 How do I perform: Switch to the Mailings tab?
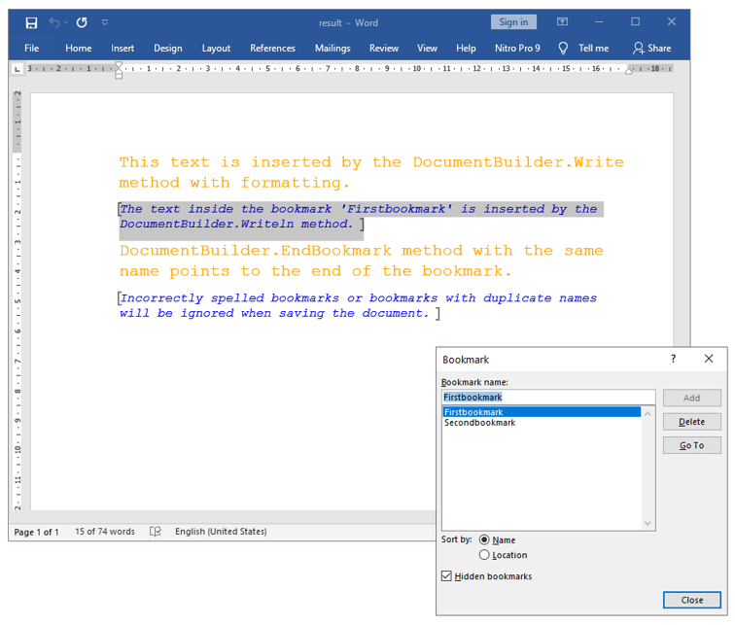pos(332,48)
